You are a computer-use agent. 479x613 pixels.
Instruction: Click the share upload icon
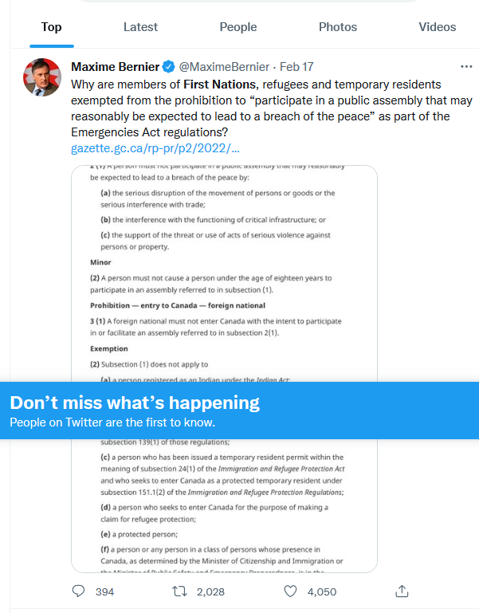tap(402, 591)
